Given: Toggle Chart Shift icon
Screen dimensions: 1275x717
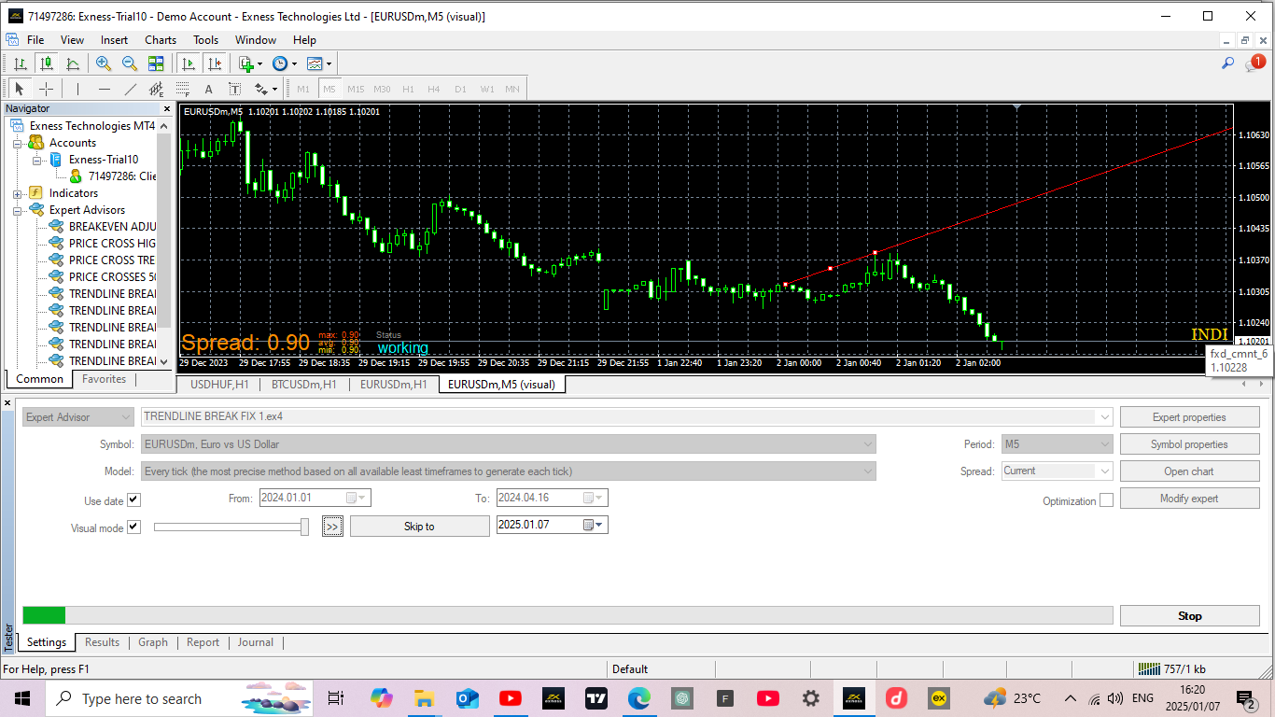Looking at the screenshot, I should tap(215, 63).
